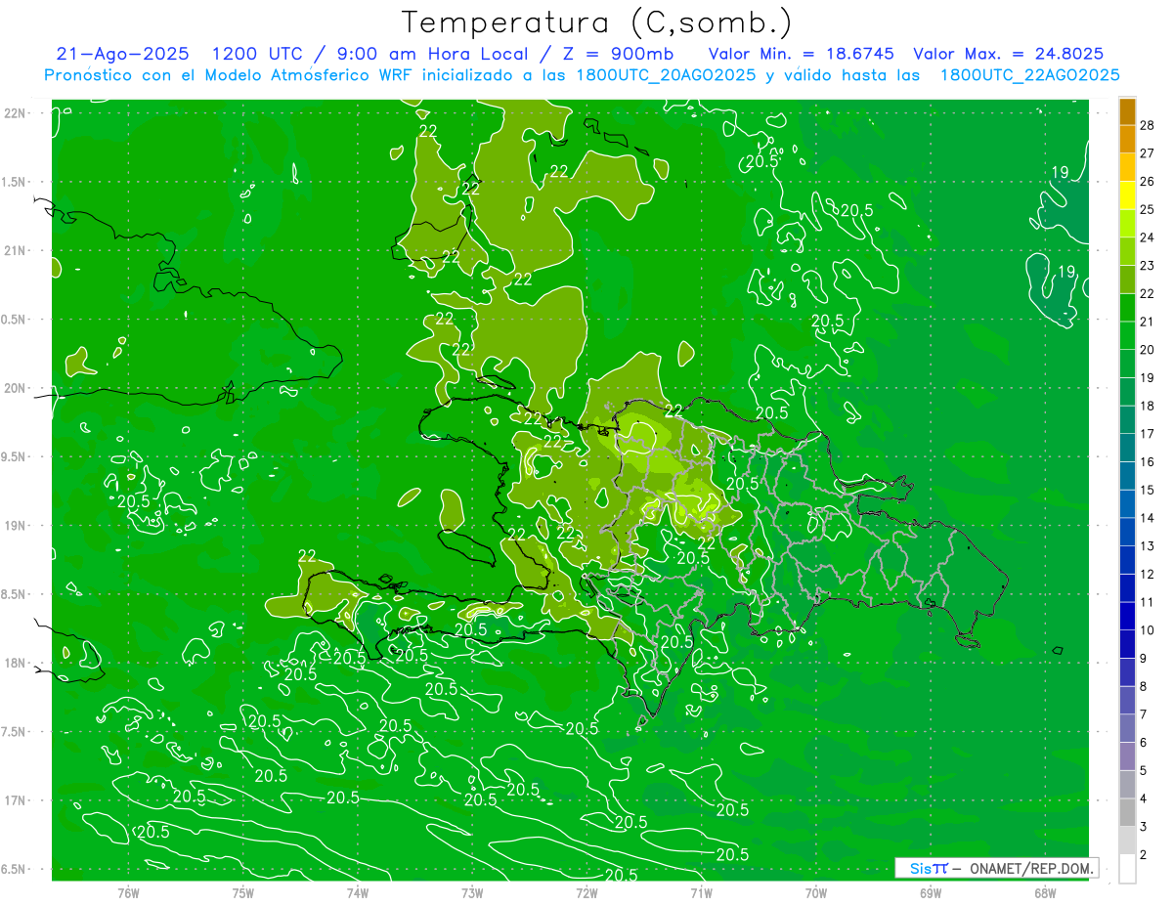The height and width of the screenshot is (906, 1173).
Task: Click 'Valor Min. = 18.6745' text
Action: (x=802, y=55)
